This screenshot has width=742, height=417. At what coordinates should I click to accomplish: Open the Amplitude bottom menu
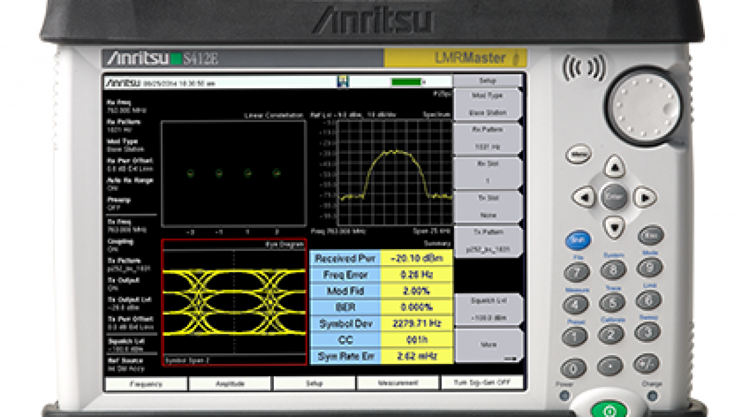pos(230,384)
